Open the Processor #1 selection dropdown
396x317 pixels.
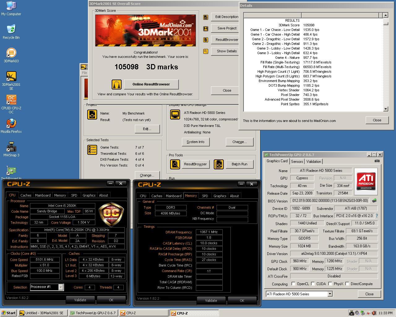[x=61, y=287]
